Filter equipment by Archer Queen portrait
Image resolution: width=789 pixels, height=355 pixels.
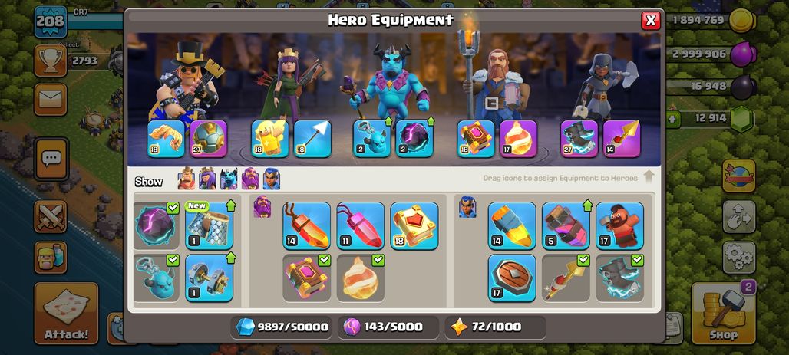pos(207,179)
